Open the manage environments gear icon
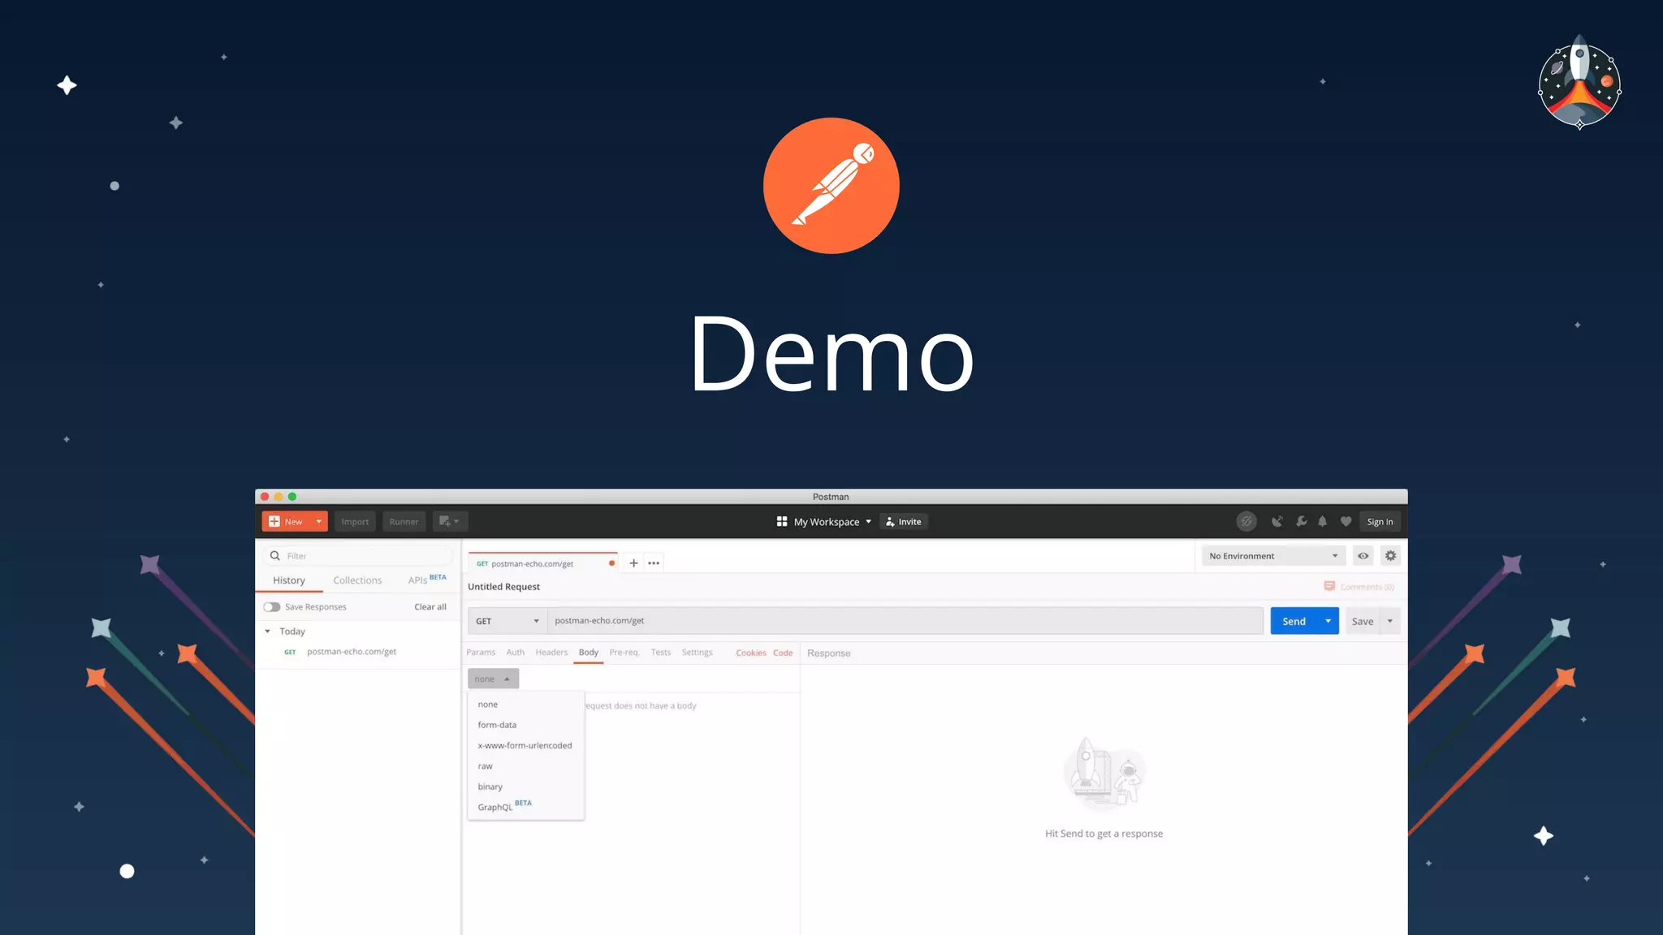The image size is (1663, 935). click(1391, 556)
